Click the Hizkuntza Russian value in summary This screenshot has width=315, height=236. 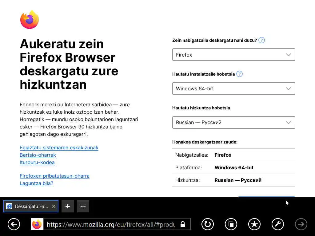(x=238, y=180)
